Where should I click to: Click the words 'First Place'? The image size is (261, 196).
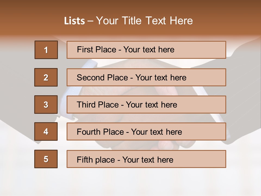coord(97,50)
